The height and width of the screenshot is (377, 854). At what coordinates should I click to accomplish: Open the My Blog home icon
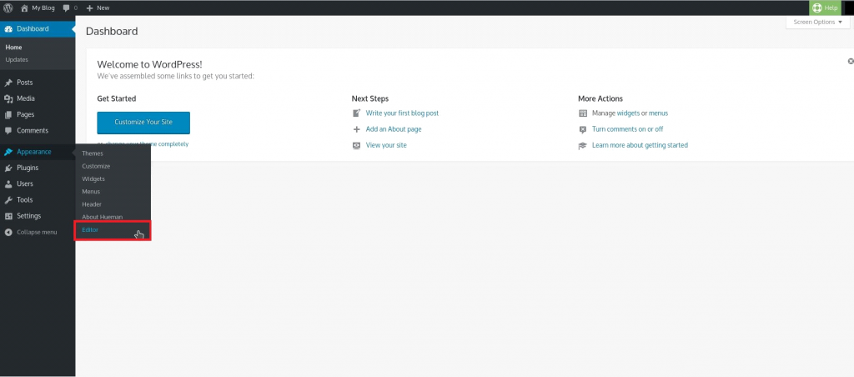click(24, 8)
